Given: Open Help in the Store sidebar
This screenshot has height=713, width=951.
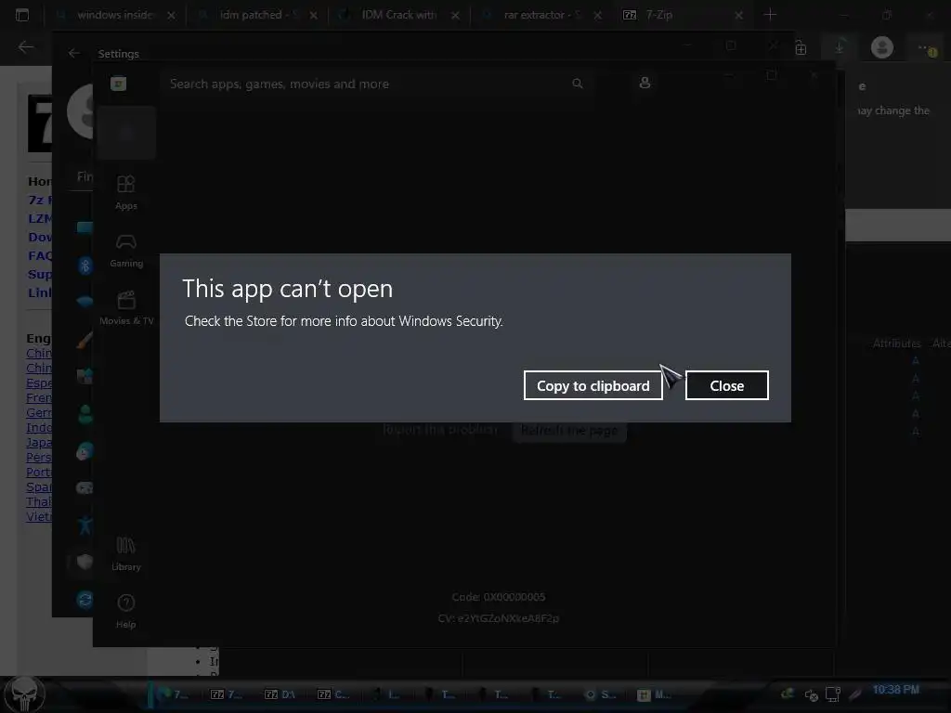Looking at the screenshot, I should pos(126,611).
